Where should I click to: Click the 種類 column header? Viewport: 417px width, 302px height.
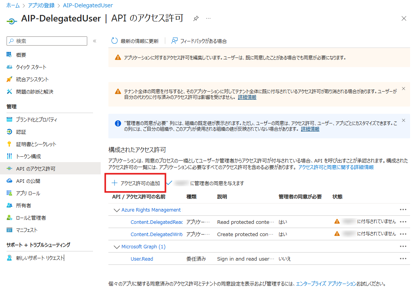(x=191, y=197)
